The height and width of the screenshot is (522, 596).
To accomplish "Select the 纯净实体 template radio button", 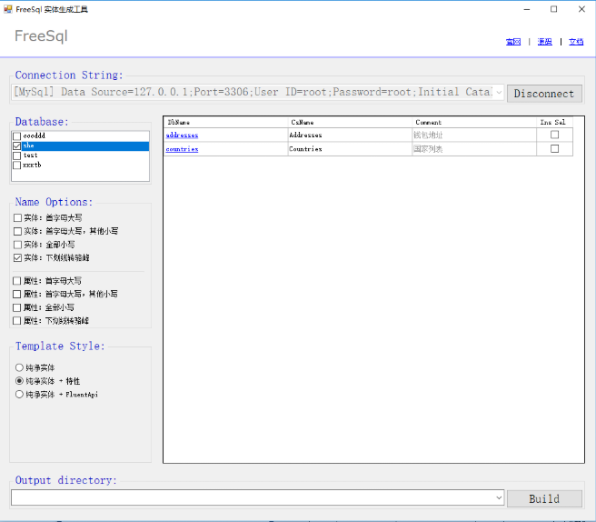I will tap(19, 367).
